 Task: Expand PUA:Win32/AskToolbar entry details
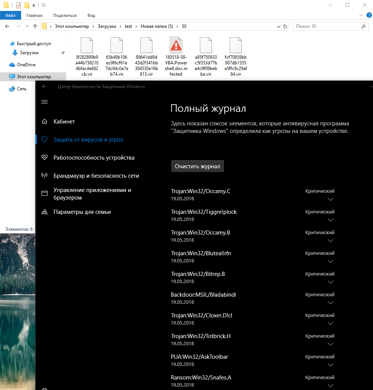330,365
